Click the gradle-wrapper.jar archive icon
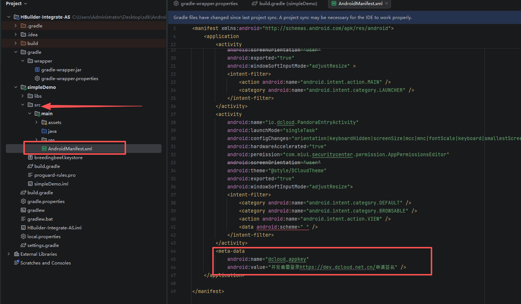The height and width of the screenshot is (304, 521). (37, 70)
